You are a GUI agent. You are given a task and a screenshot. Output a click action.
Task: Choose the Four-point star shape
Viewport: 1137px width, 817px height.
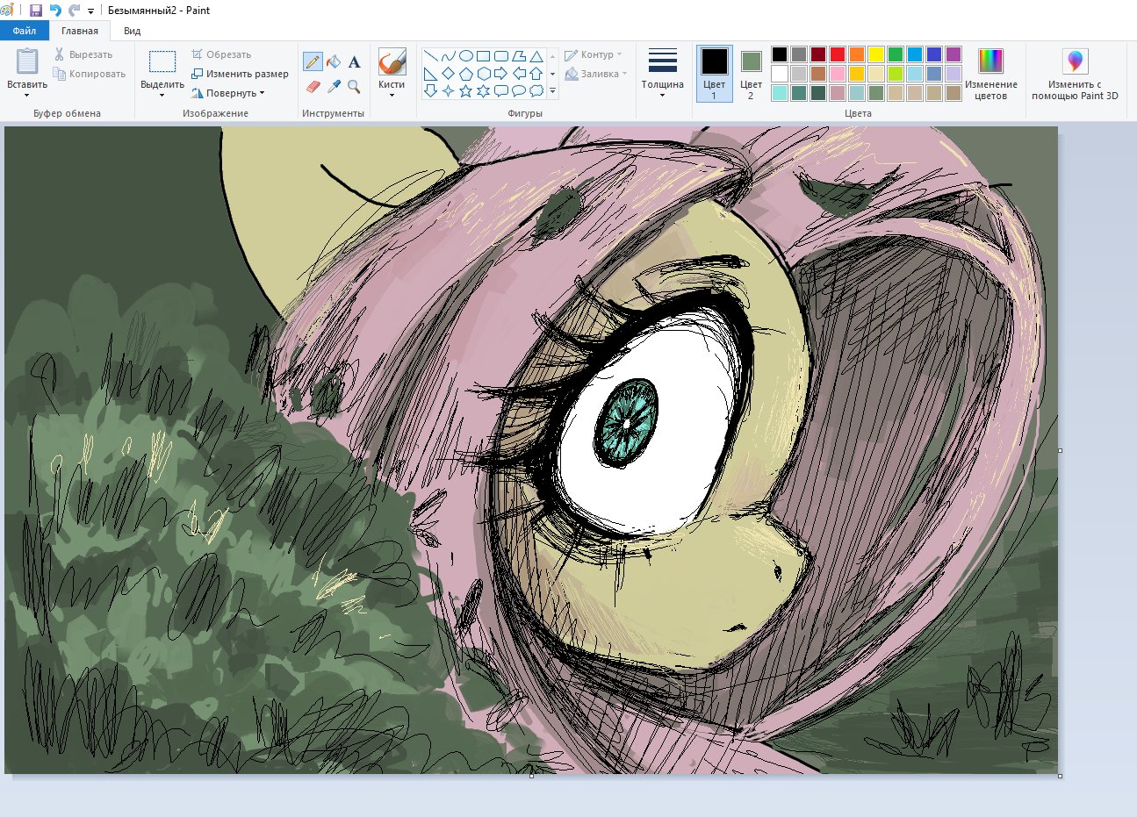point(448,90)
